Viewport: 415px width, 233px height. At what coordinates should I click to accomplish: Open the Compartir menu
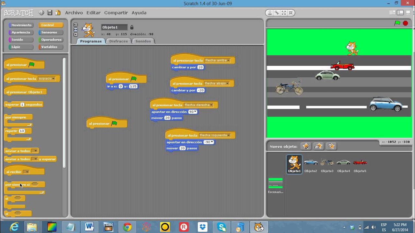click(x=116, y=13)
